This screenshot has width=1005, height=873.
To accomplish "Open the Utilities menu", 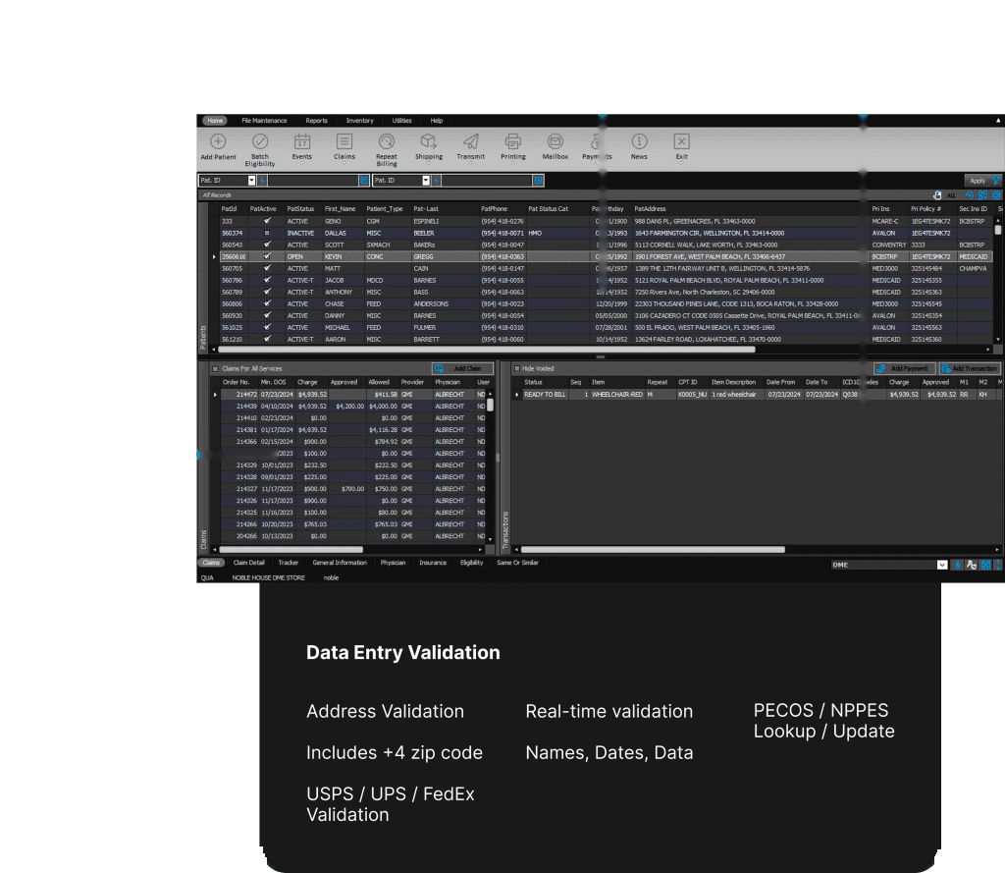I will coord(401,121).
